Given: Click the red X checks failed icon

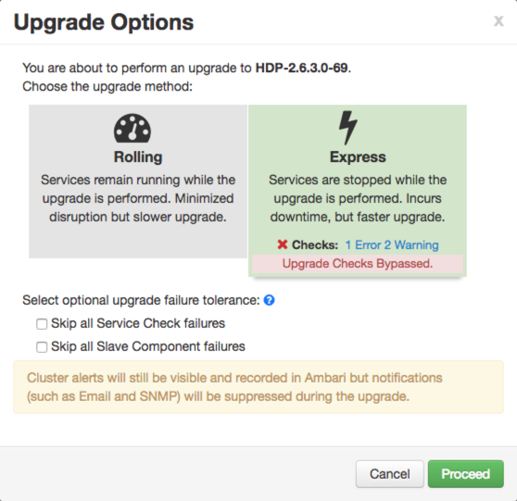Looking at the screenshot, I should point(283,244).
